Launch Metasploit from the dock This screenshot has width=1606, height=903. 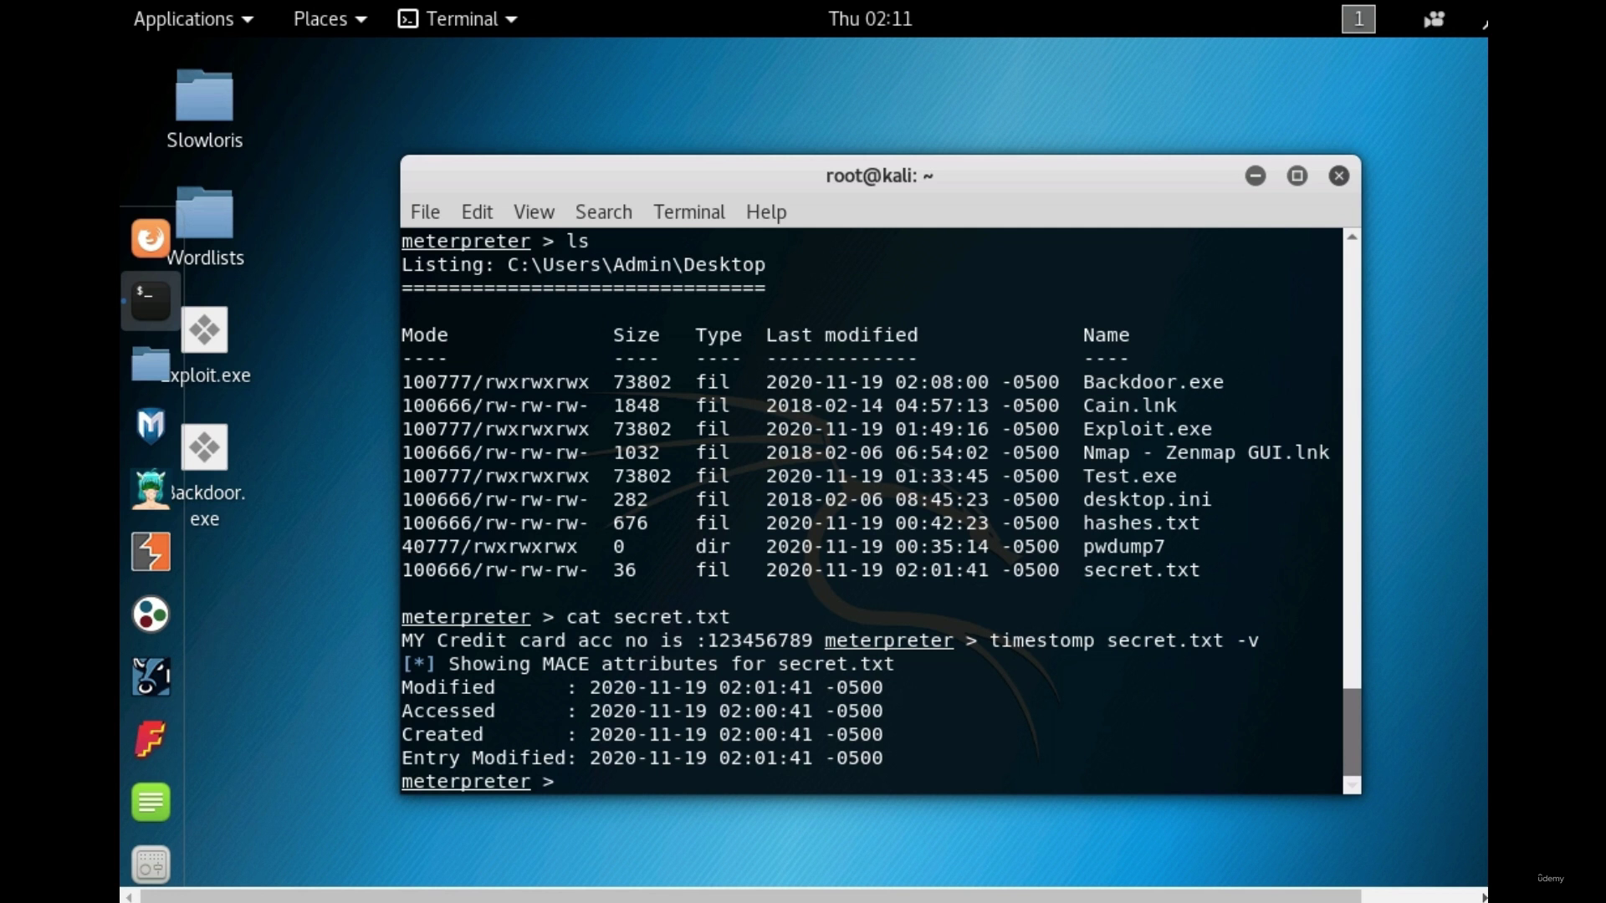tap(151, 426)
